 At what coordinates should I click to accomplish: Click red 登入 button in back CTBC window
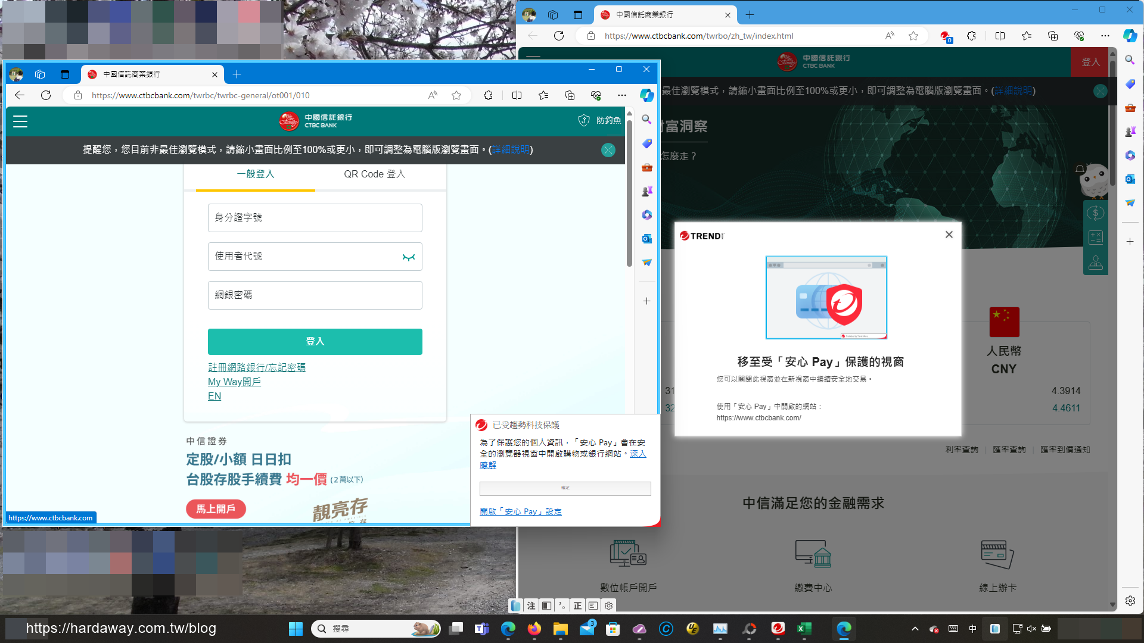[x=1090, y=62]
